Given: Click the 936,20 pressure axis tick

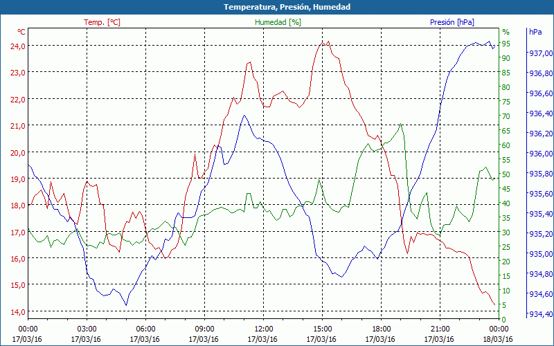Looking at the screenshot, I should (540, 134).
